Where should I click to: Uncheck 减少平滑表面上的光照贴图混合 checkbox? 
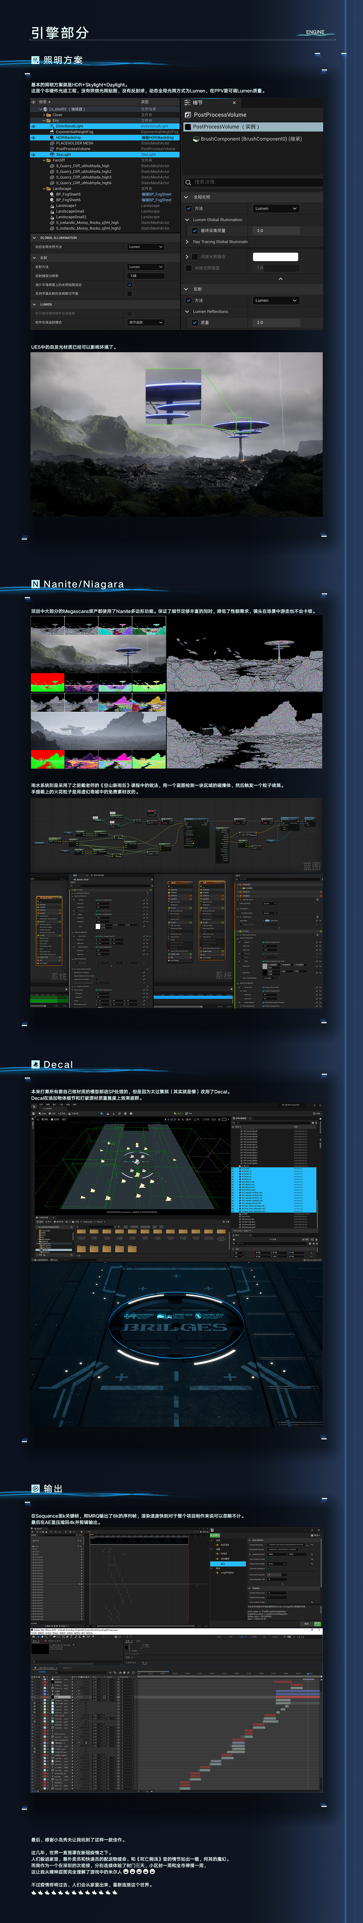(x=129, y=284)
